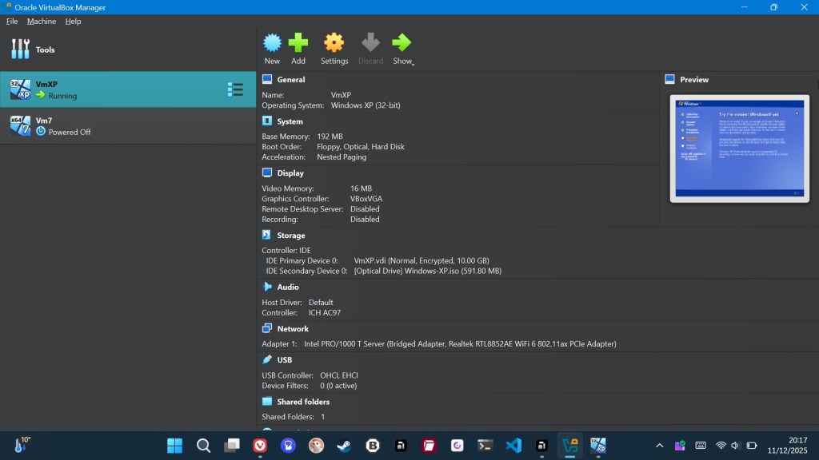Open Steam from the taskbar
This screenshot has width=819, height=460.
click(x=344, y=446)
